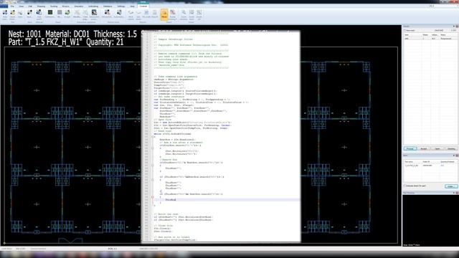Toggle Indicate sheets for part checkbox
Viewport: 459px width, 258px height.
click(405, 186)
